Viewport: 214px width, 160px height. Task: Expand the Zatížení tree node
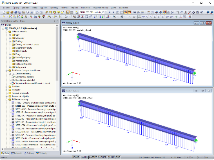[x=6, y=86]
